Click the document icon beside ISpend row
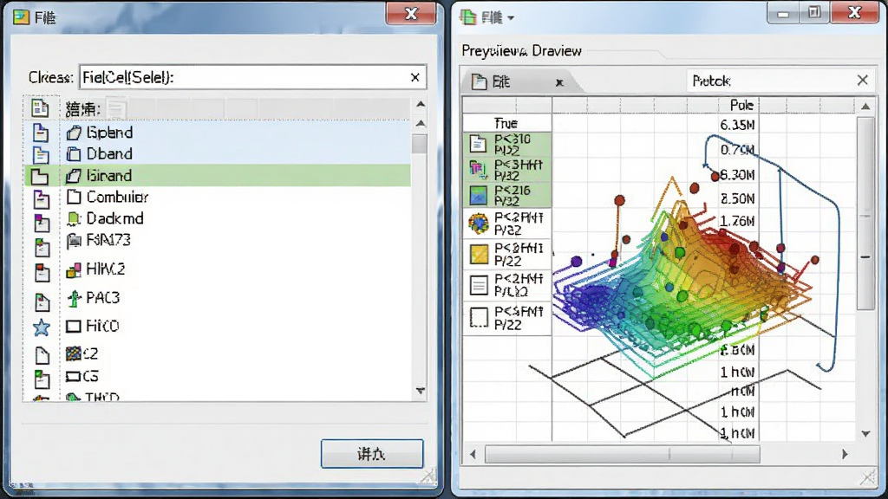 [40, 133]
